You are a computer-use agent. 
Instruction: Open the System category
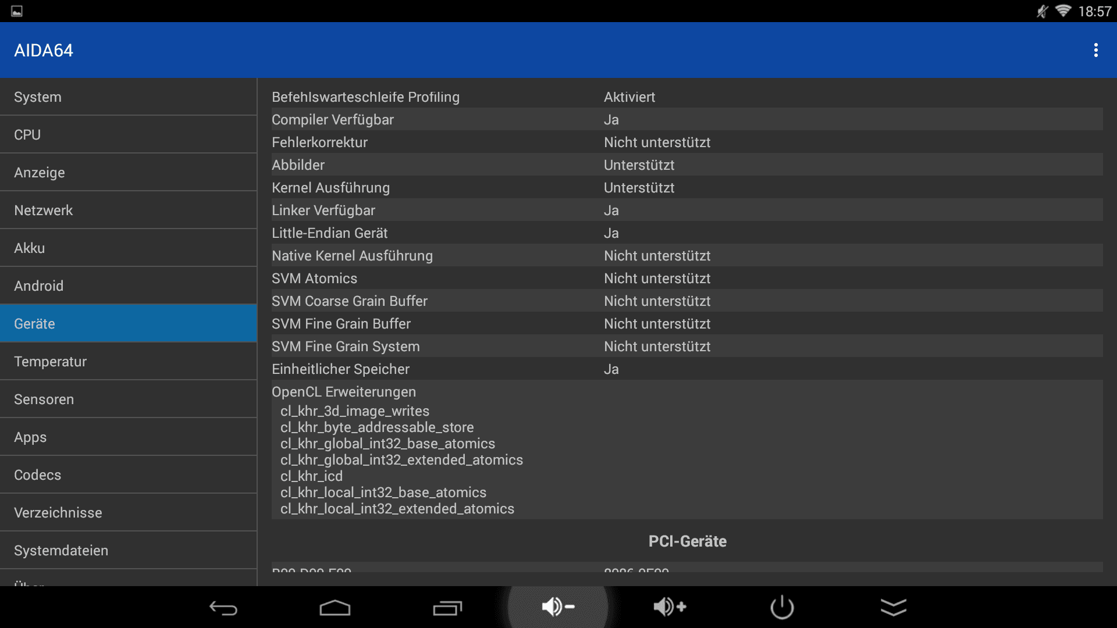click(x=128, y=97)
